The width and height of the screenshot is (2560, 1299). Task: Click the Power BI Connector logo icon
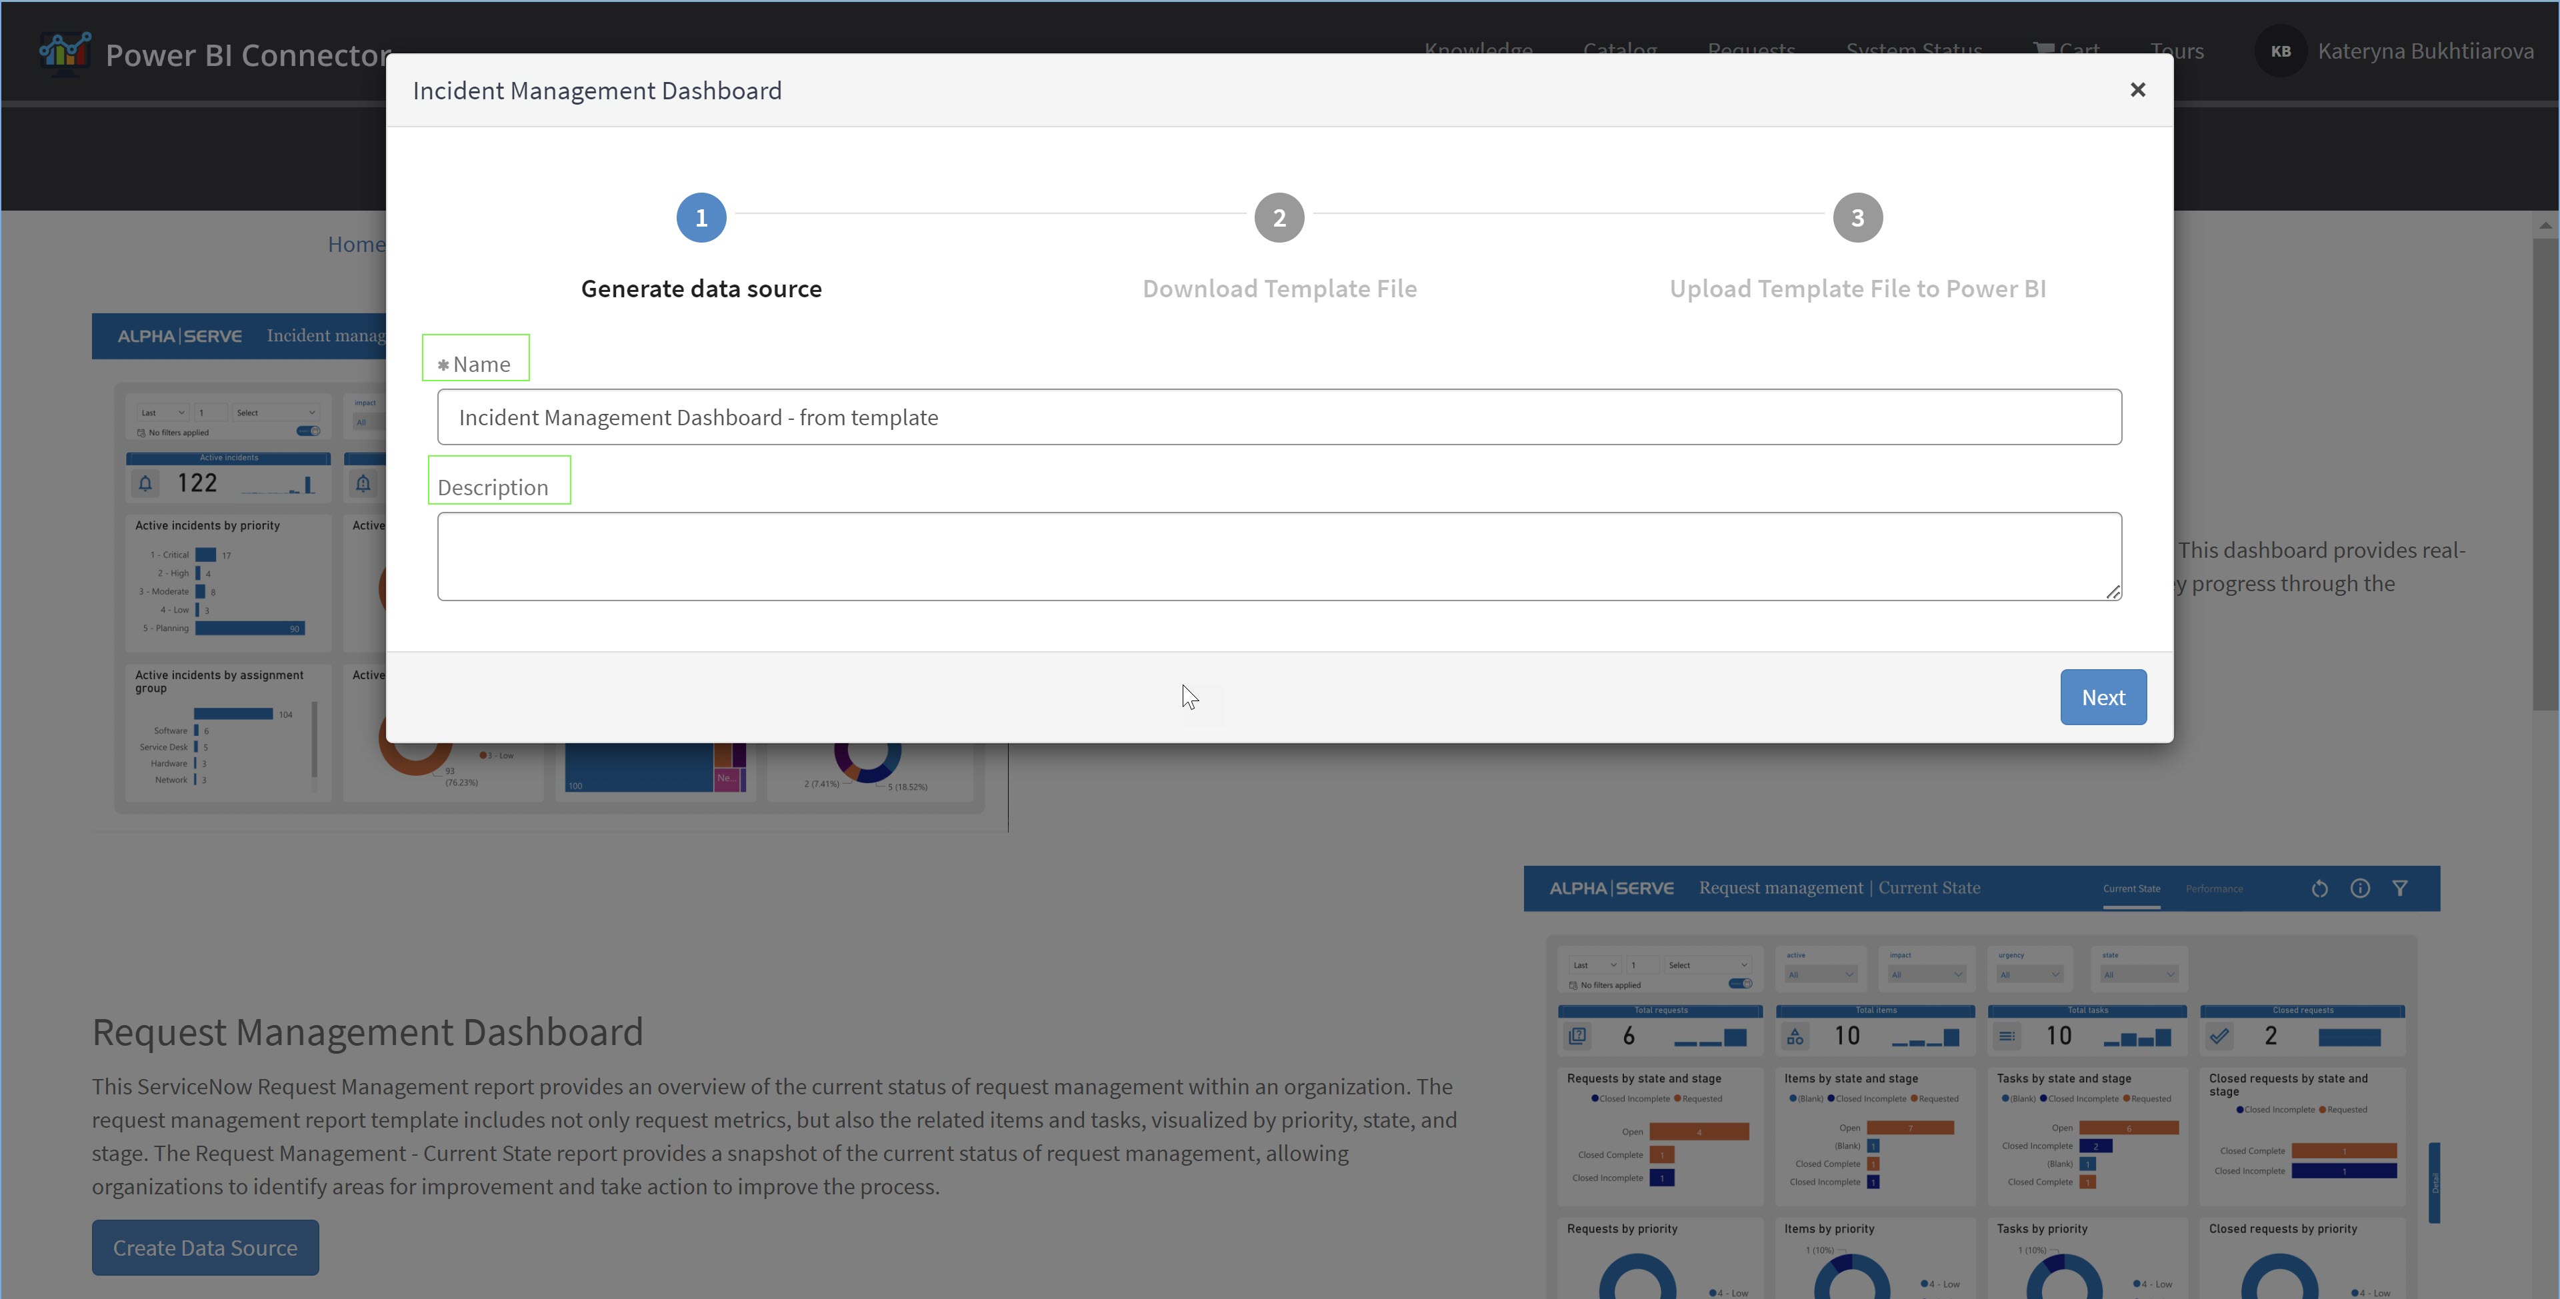(x=65, y=52)
